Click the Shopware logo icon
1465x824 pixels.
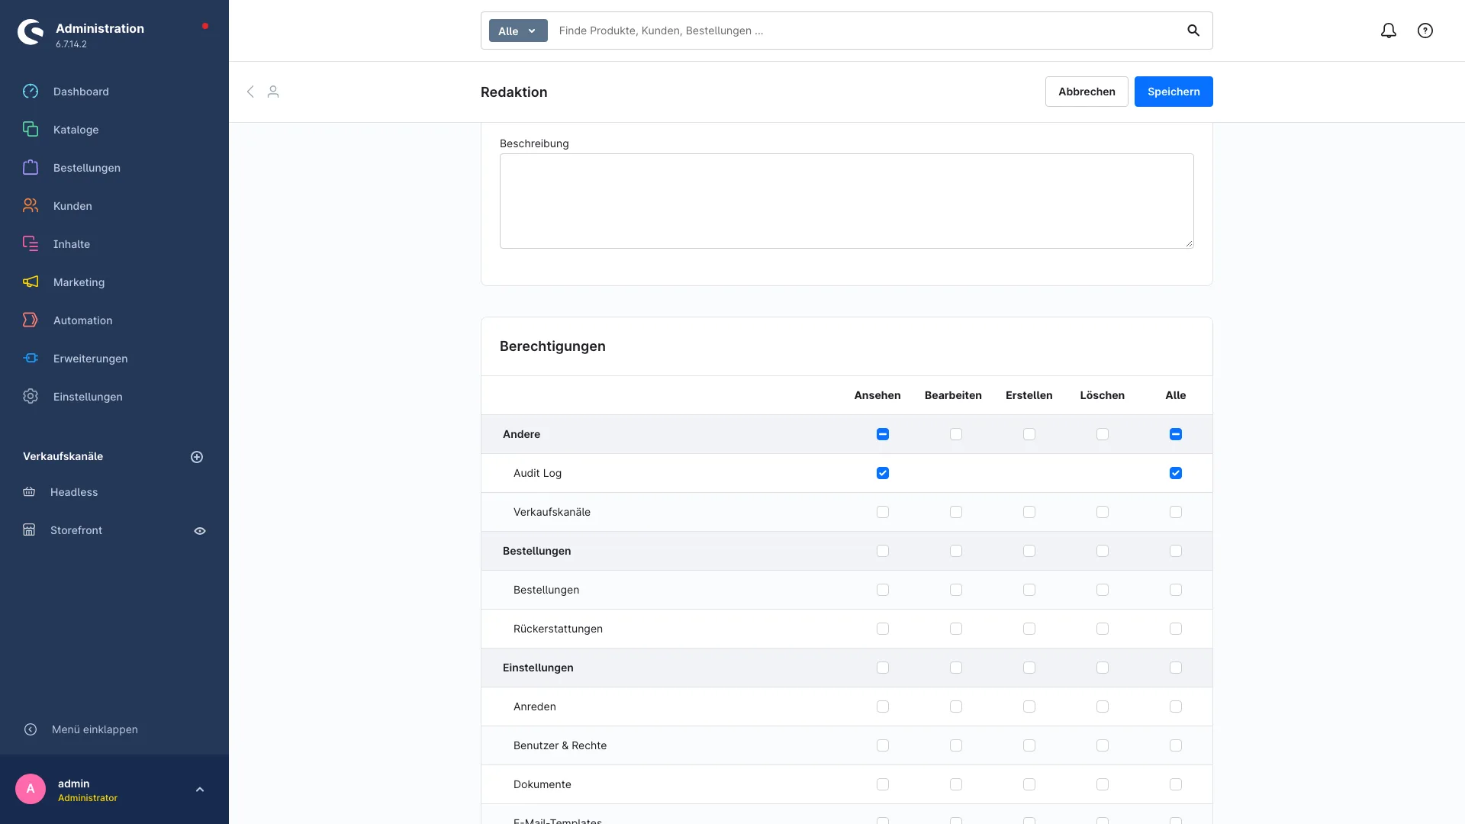pyautogui.click(x=31, y=32)
